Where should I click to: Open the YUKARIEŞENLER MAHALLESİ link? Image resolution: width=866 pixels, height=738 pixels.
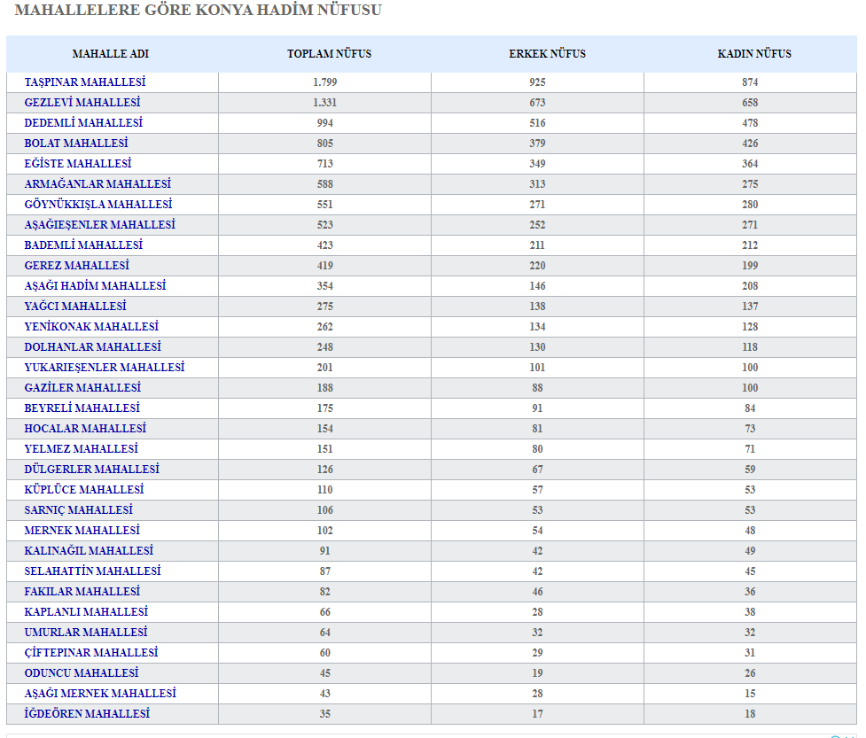pos(105,368)
